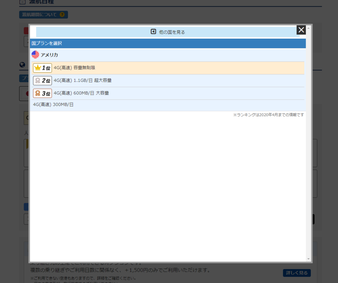Click the bronze medal 3位 ranking badge
This screenshot has width=338, height=283.
(43, 93)
